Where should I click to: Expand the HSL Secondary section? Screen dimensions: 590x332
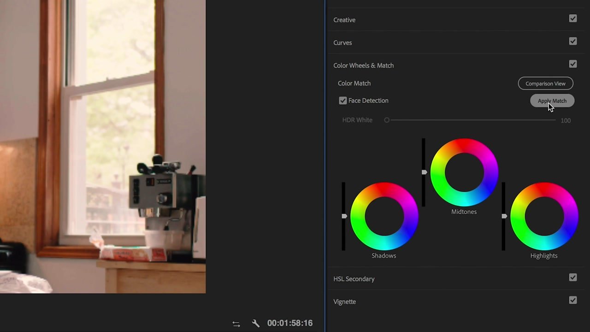[354, 279]
